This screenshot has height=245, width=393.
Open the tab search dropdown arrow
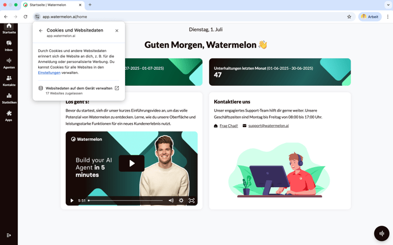[388, 5]
